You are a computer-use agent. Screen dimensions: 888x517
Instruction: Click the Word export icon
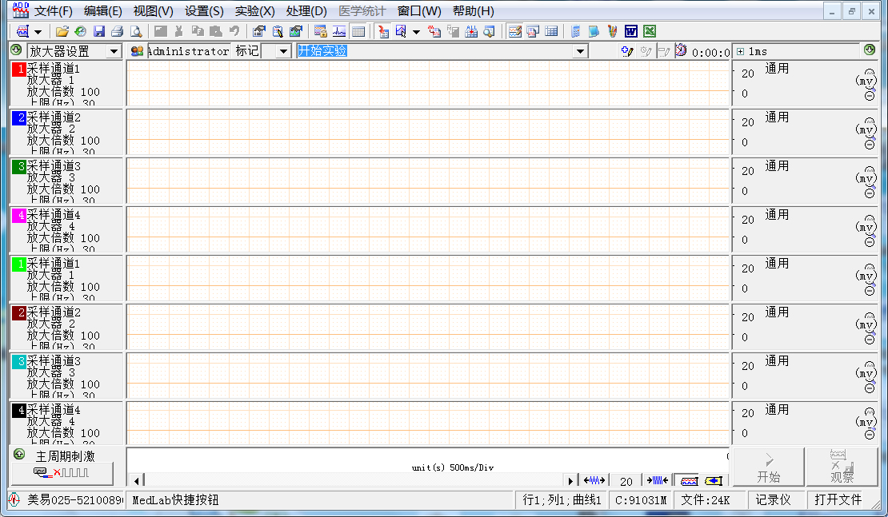pyautogui.click(x=631, y=31)
